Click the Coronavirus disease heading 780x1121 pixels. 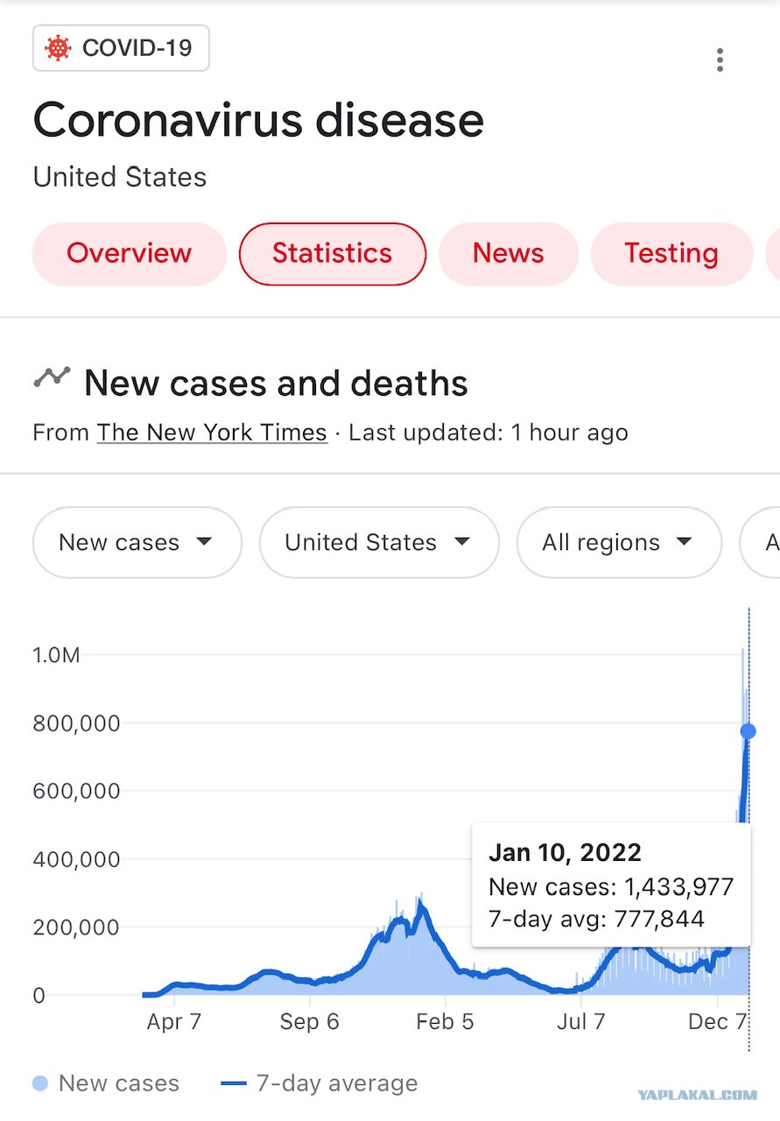click(258, 119)
